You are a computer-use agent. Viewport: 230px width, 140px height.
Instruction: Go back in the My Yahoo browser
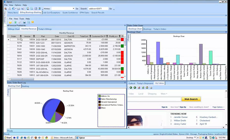(131, 88)
